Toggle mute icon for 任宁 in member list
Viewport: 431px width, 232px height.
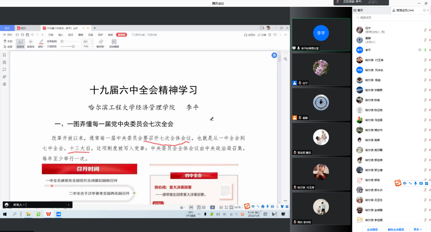tap(425, 30)
